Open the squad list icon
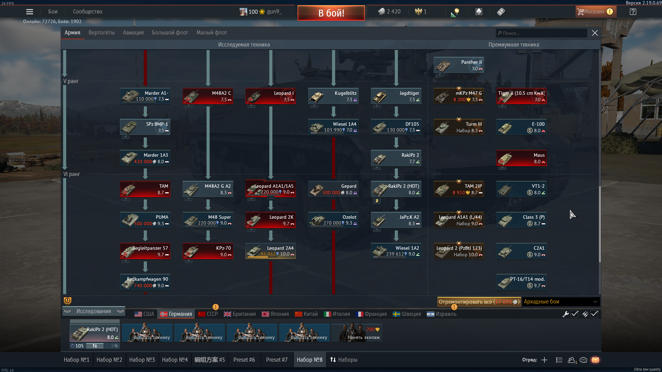The width and height of the screenshot is (662, 372). click(559, 360)
